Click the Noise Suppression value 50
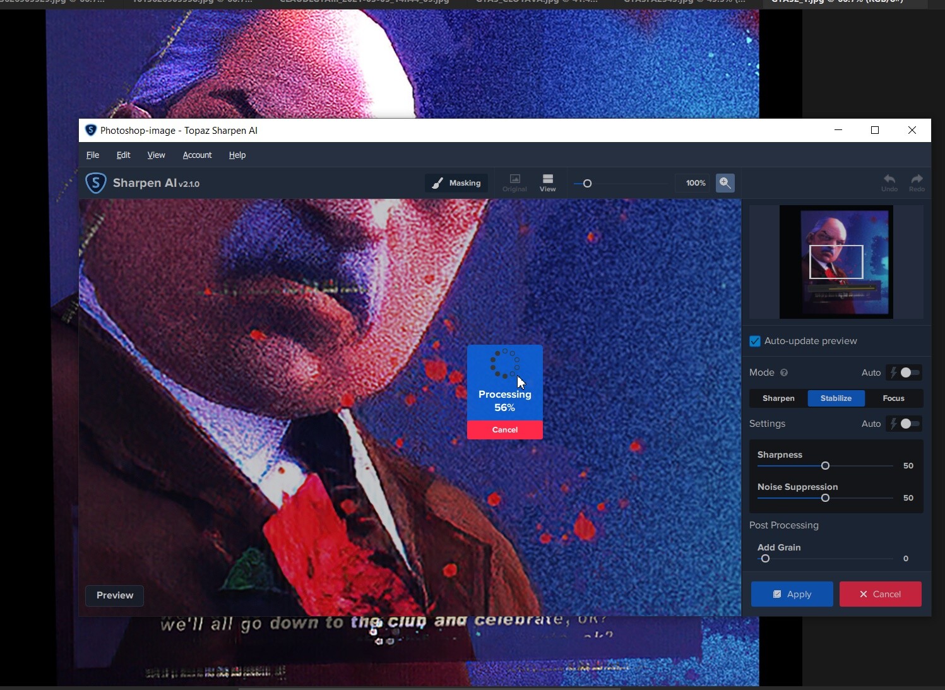The height and width of the screenshot is (690, 945). point(908,498)
